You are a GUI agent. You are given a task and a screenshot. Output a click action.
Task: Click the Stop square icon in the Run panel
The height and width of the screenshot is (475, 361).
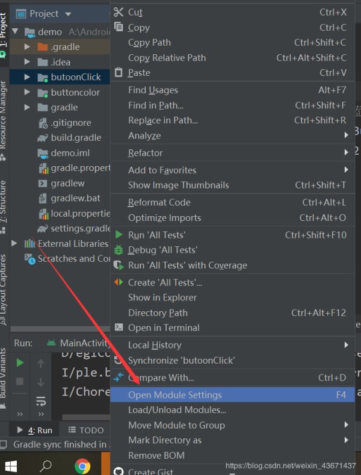coord(20,382)
